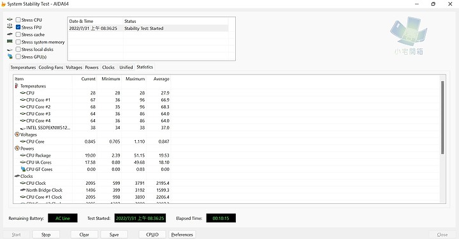
Task: Click the cache icon beside Stress cache
Action: click(x=10, y=34)
